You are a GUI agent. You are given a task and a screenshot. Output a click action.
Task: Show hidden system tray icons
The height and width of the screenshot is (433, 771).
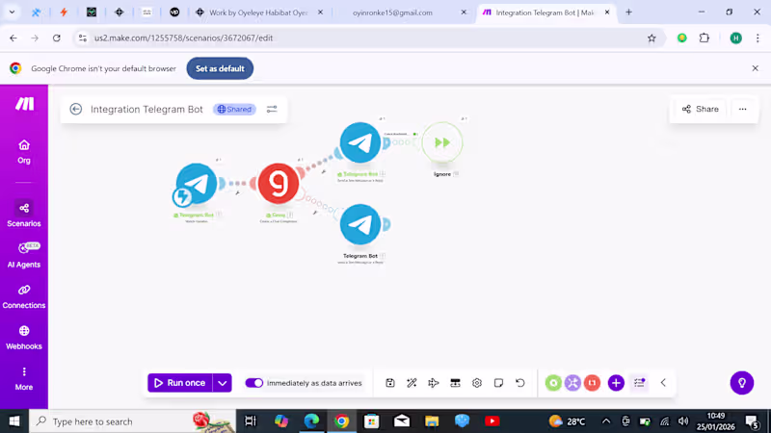(x=606, y=421)
